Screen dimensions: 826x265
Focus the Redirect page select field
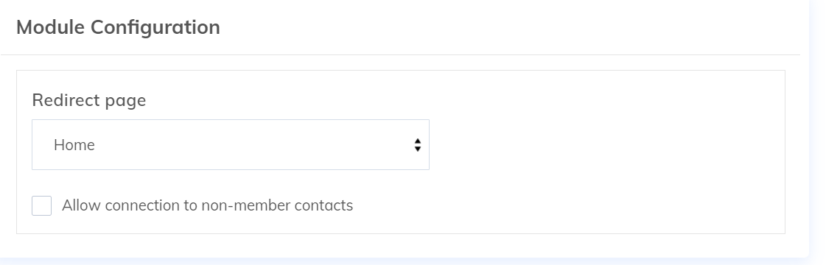(x=230, y=144)
